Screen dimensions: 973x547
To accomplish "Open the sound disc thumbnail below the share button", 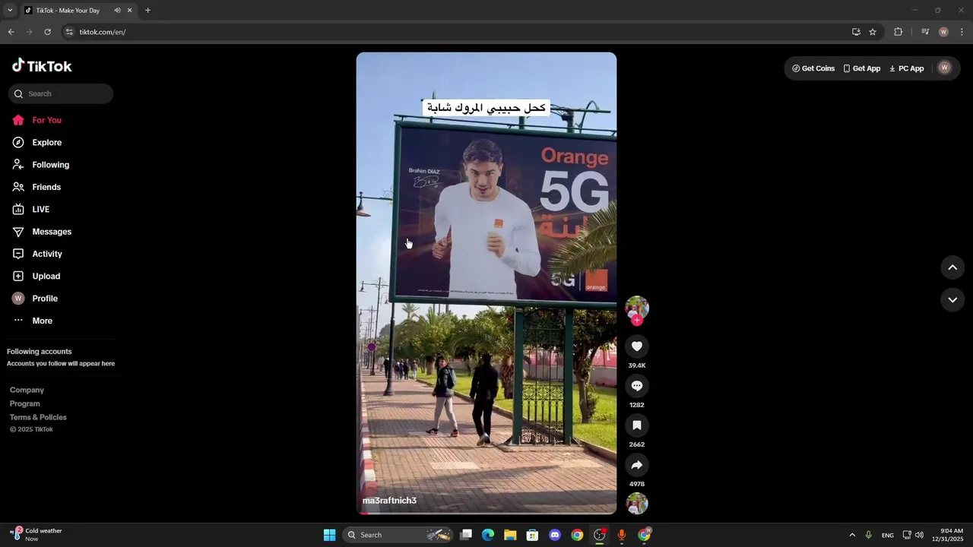I will 637,504.
